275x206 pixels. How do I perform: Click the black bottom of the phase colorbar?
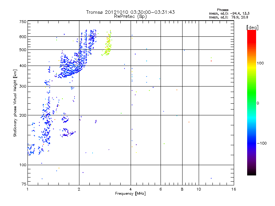tap(252, 173)
